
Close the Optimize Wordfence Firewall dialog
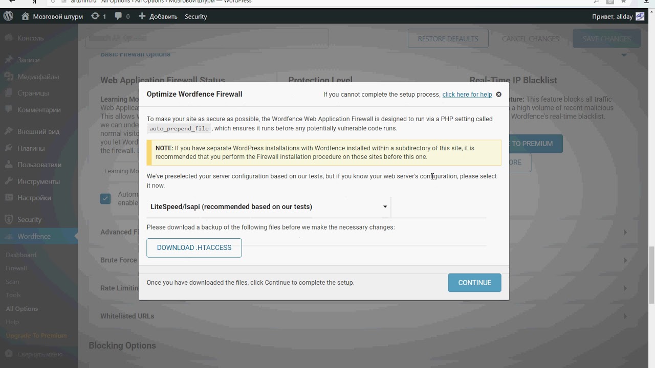point(499,94)
